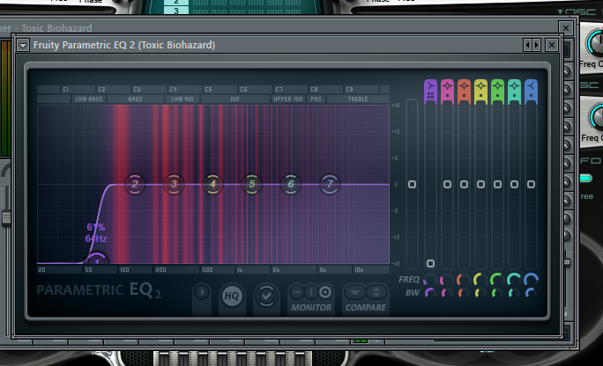Open the EQ options arrow button left of HQ

click(202, 293)
